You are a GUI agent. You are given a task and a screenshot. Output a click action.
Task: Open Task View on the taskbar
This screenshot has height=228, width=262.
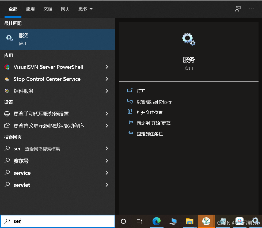139,221
